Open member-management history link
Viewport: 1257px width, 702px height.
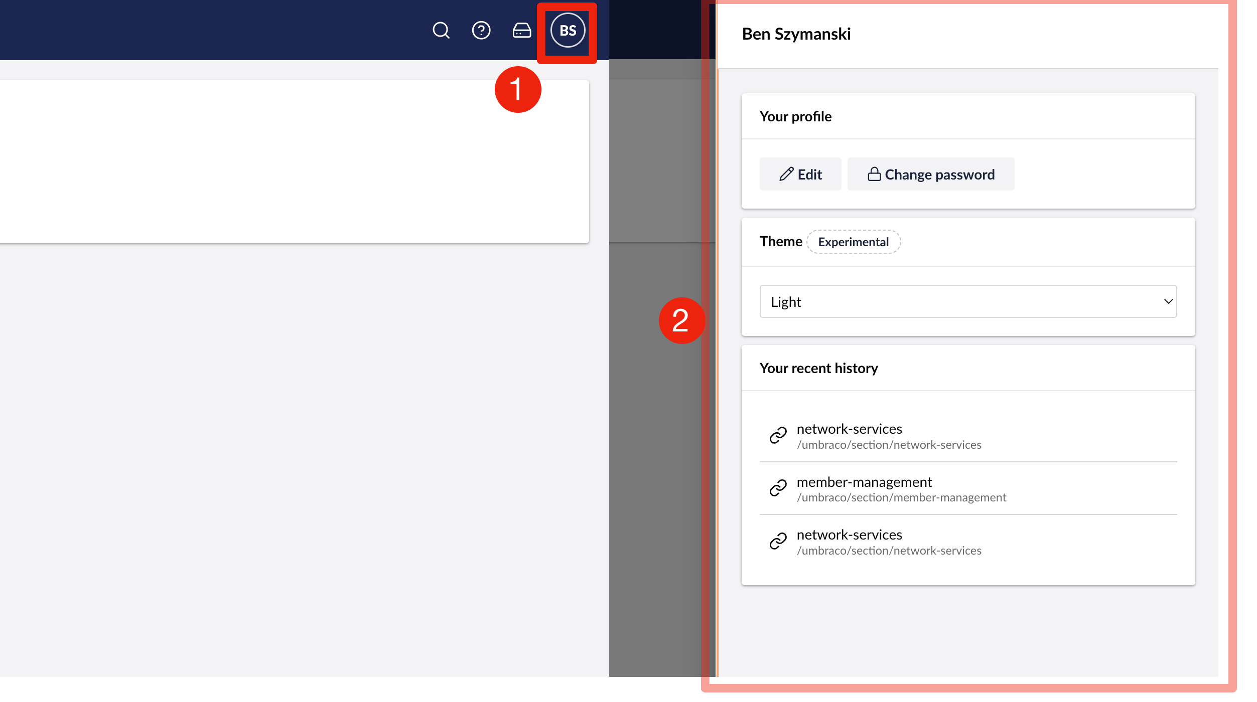tap(864, 482)
